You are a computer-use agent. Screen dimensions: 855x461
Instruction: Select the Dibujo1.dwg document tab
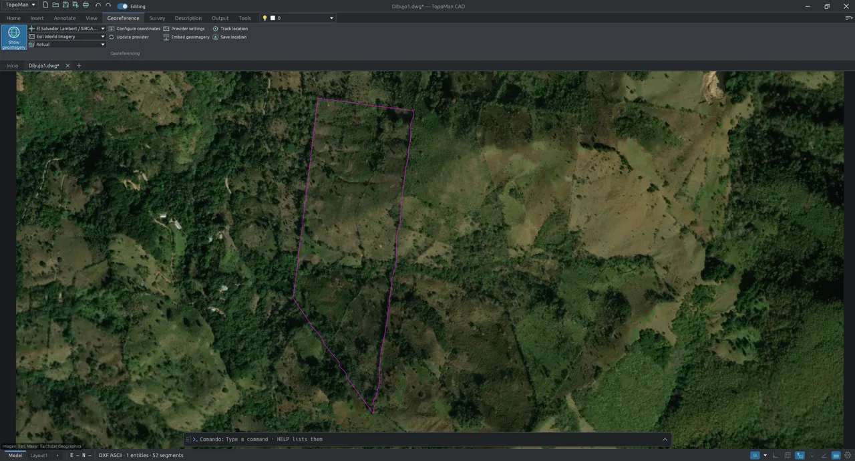click(43, 65)
